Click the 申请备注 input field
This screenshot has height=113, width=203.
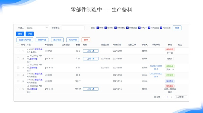(73, 28)
